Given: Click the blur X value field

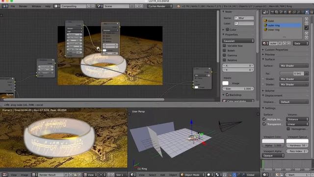Looking at the screenshot, I should (x=238, y=65).
